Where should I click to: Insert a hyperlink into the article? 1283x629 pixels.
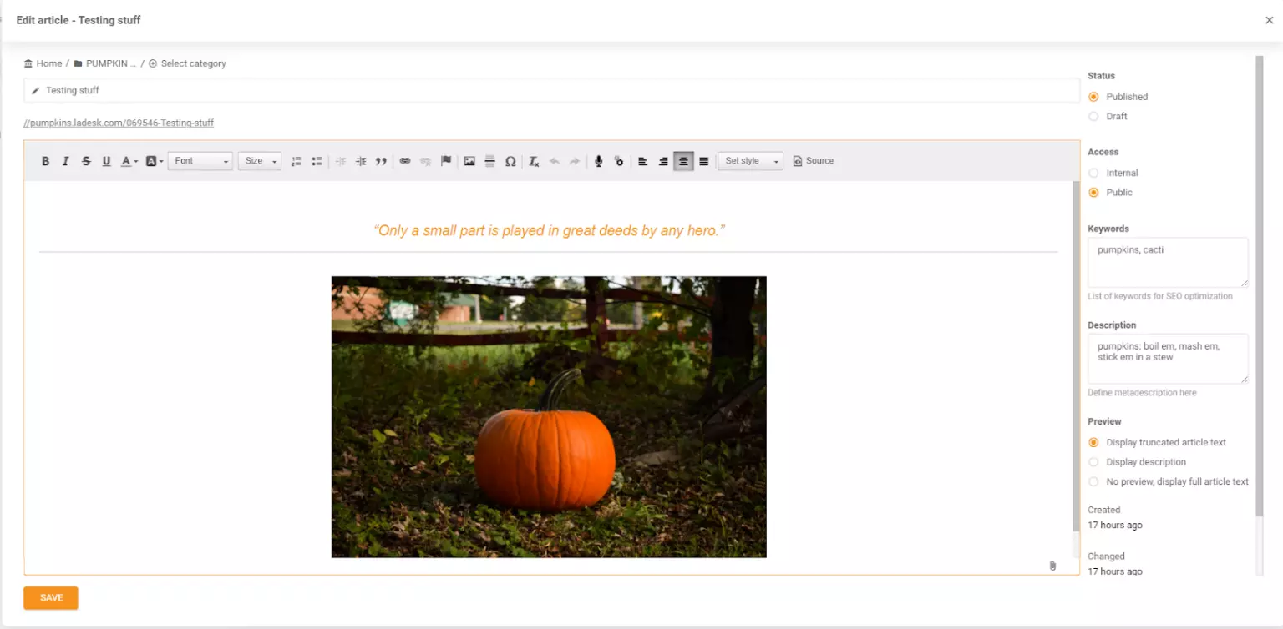coord(405,161)
